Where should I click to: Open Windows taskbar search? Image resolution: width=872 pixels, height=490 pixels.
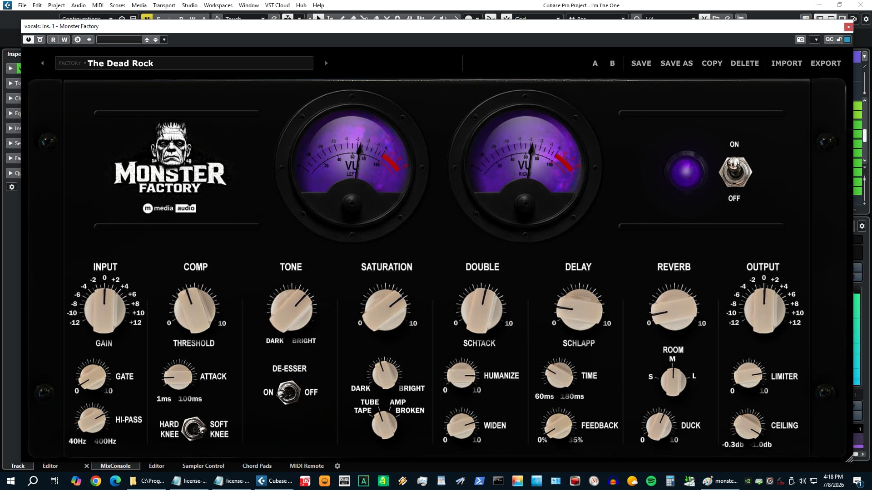tap(33, 481)
